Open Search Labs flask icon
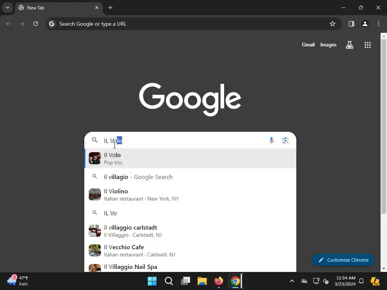This screenshot has width=387, height=290. [350, 45]
